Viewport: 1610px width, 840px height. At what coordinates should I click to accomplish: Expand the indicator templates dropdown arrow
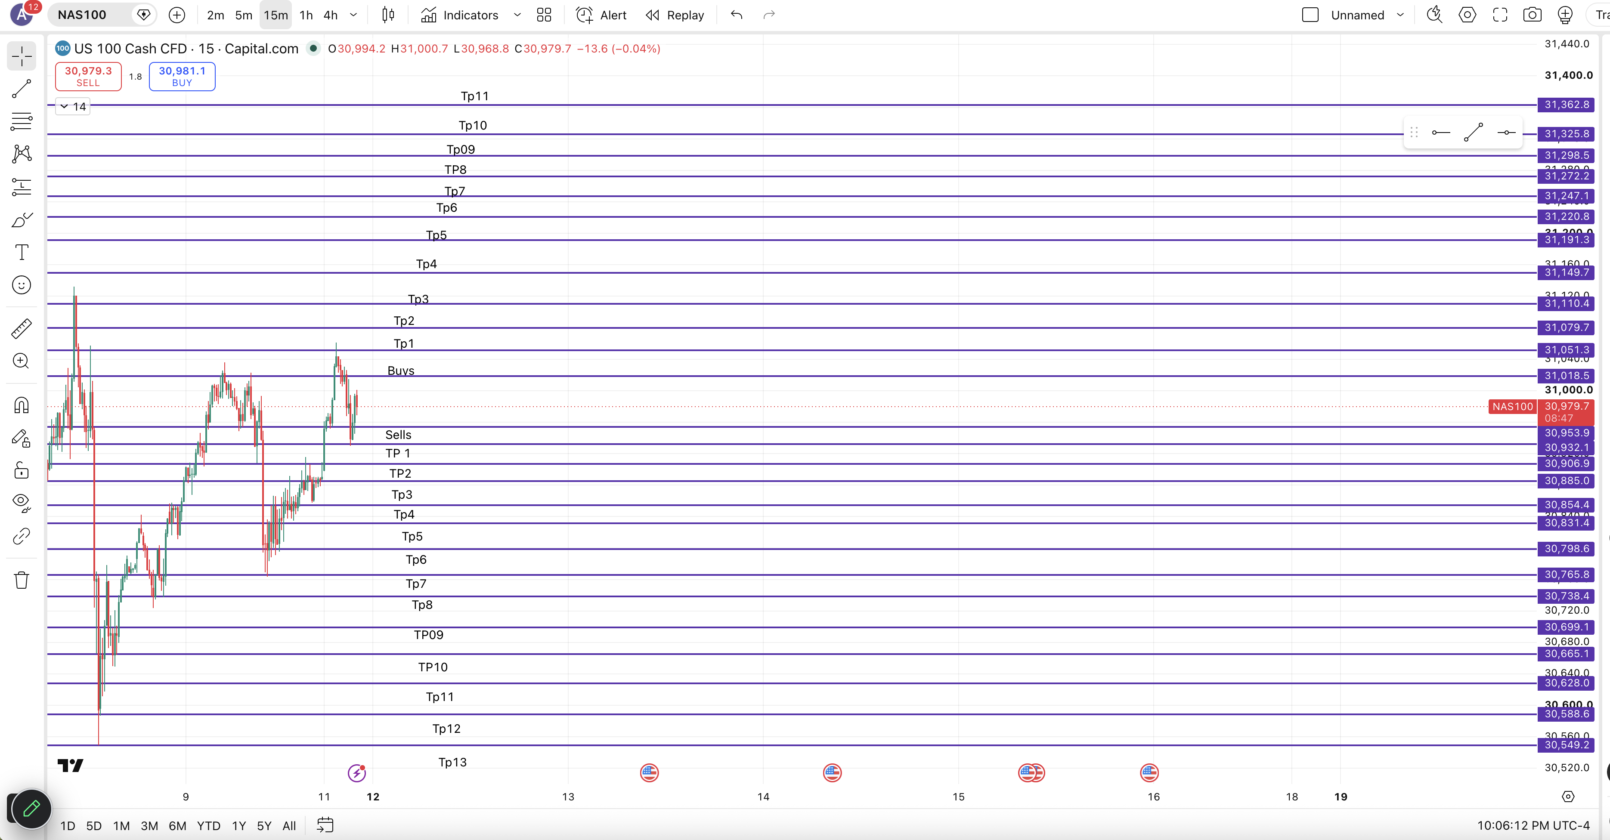[517, 15]
